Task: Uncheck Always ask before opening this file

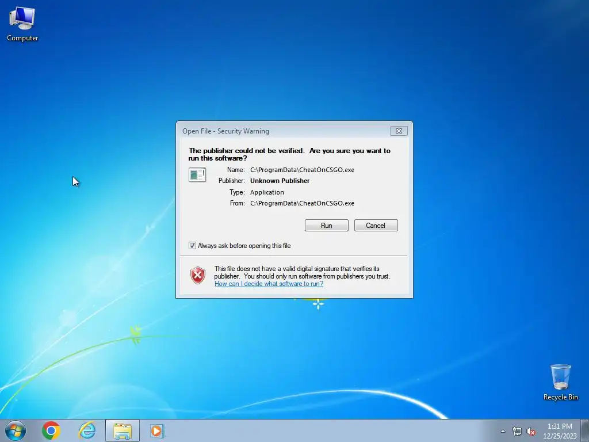Action: pyautogui.click(x=192, y=246)
